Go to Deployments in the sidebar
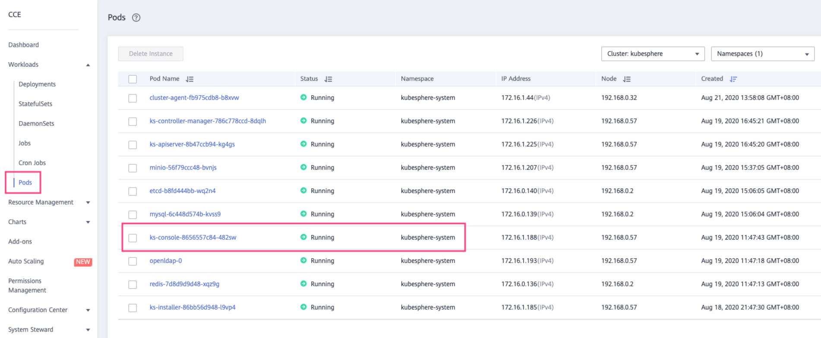The width and height of the screenshot is (821, 338). [37, 84]
